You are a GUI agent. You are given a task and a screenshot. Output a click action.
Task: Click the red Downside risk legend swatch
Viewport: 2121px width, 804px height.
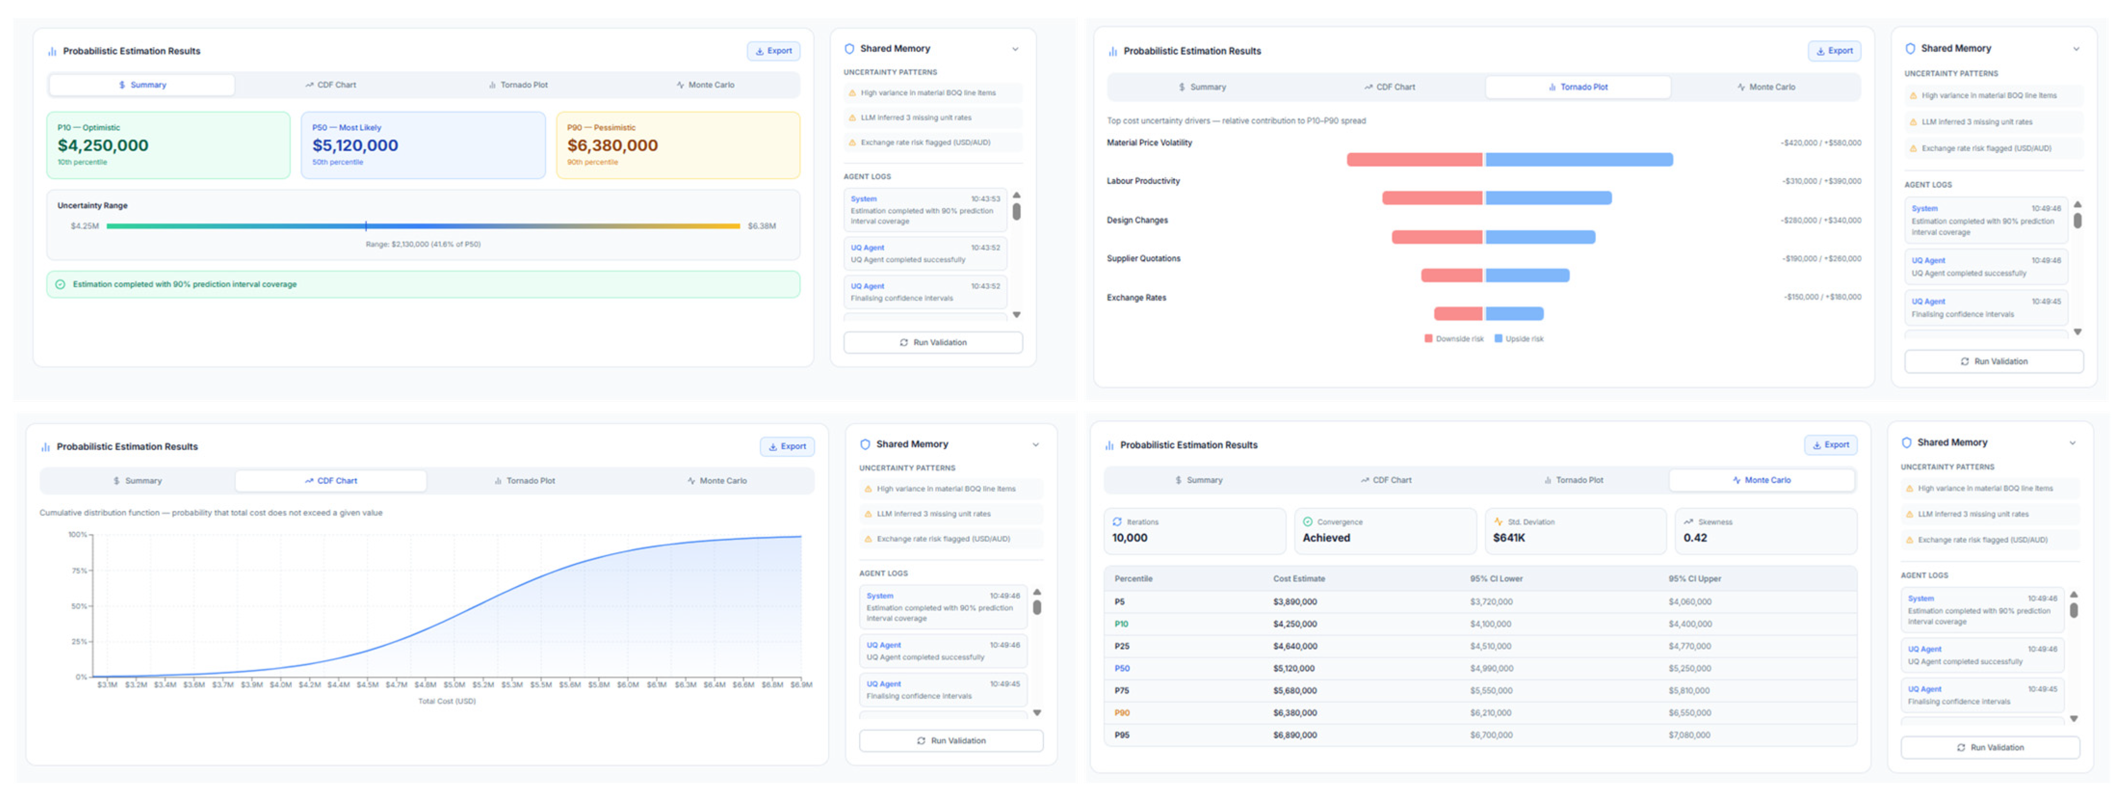click(1429, 339)
